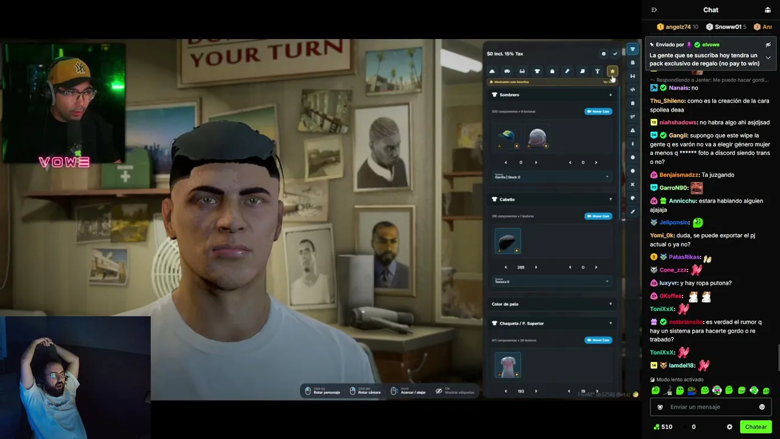Expand the pinned message chevron
The width and height of the screenshot is (780, 439).
click(x=768, y=58)
